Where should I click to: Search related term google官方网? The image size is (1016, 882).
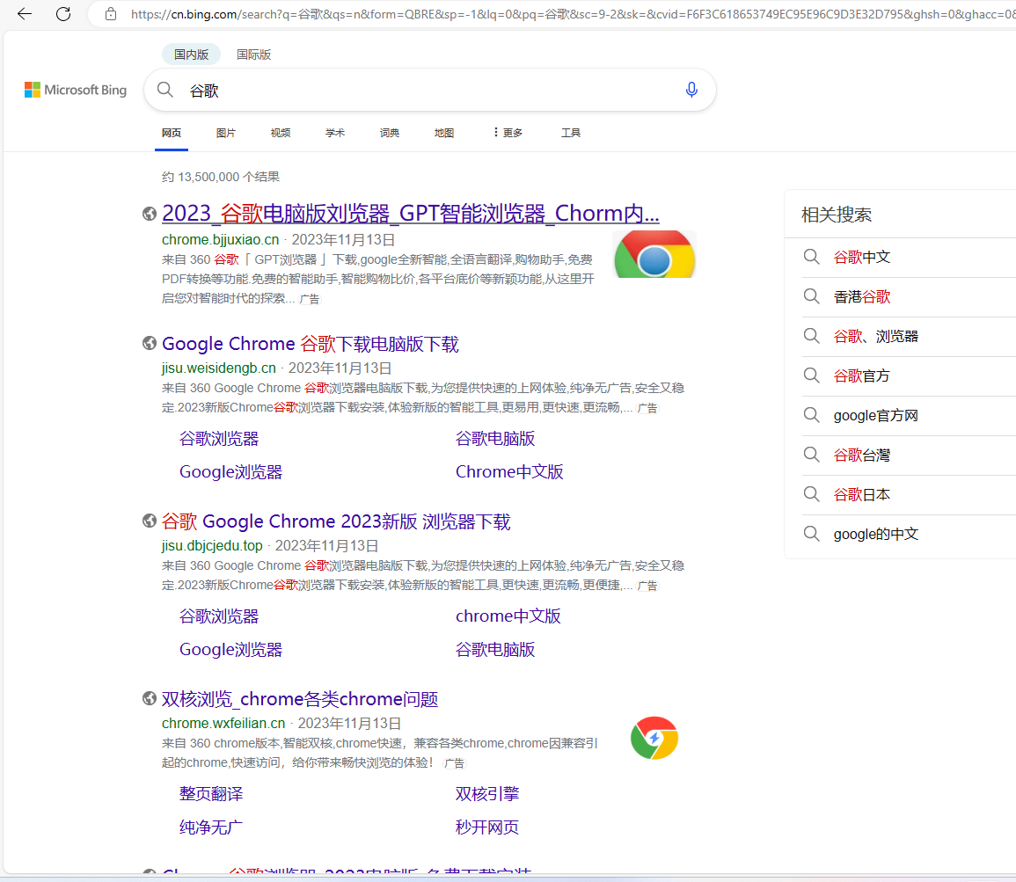tap(876, 415)
